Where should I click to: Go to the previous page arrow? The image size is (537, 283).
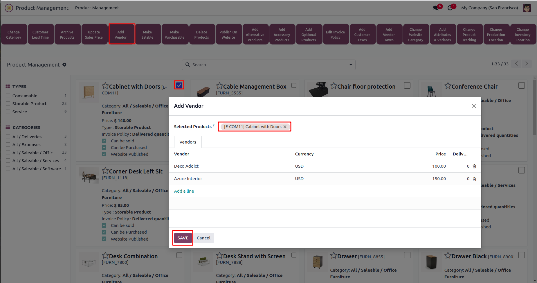click(516, 64)
